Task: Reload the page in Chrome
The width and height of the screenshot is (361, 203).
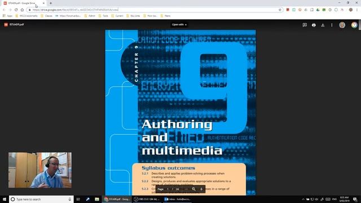Action: coord(16,10)
